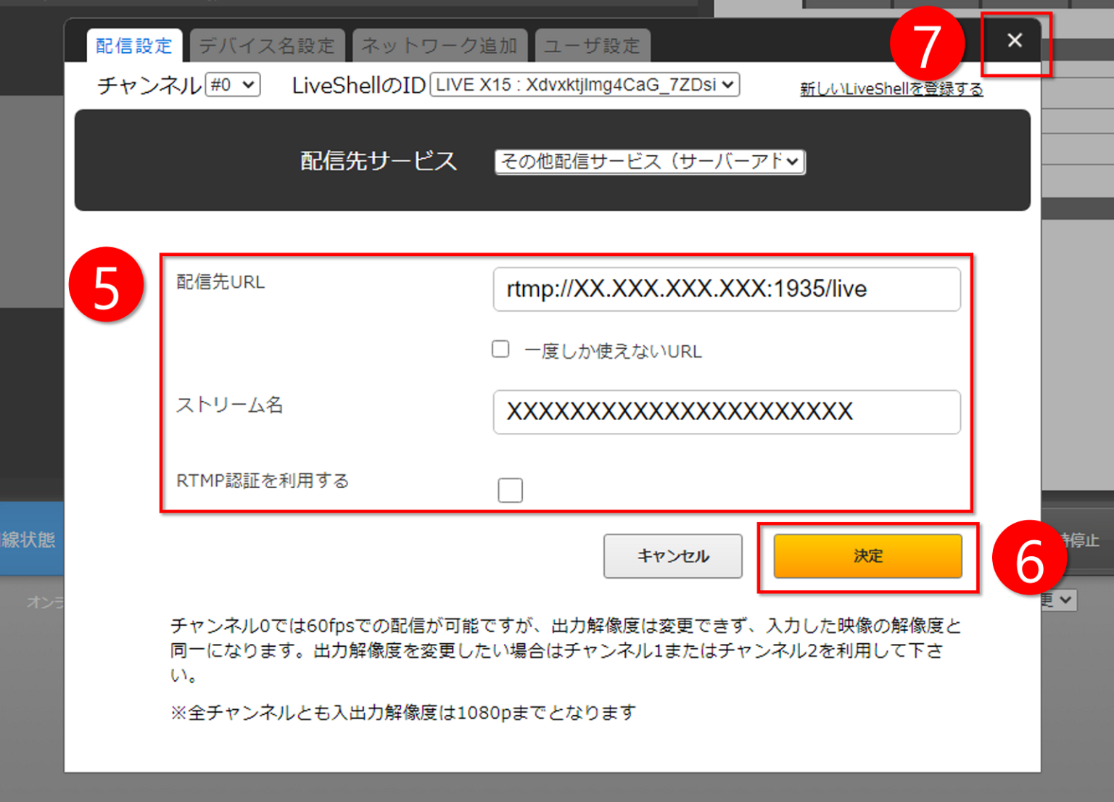Viewport: 1114px width, 802px height.
Task: Open the 配信先サービス service dropdown
Action: [x=649, y=162]
